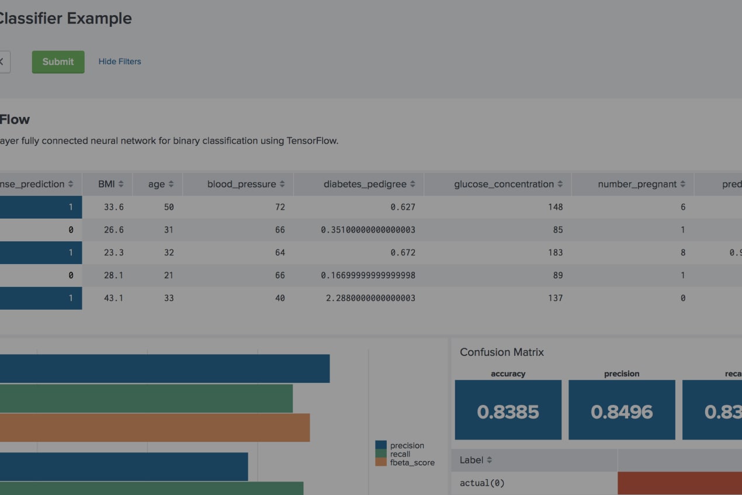Sort by diabetes_pedigree sort icon
The height and width of the screenshot is (495, 742).
point(412,184)
